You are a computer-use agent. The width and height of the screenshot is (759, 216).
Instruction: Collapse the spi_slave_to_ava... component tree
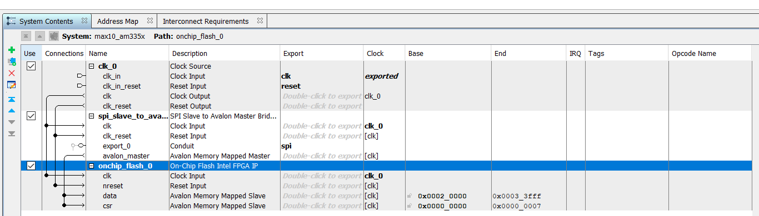(92, 116)
